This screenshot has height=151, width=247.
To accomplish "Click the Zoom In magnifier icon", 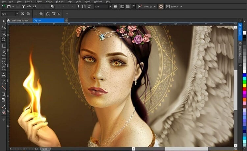I will click(23, 14).
